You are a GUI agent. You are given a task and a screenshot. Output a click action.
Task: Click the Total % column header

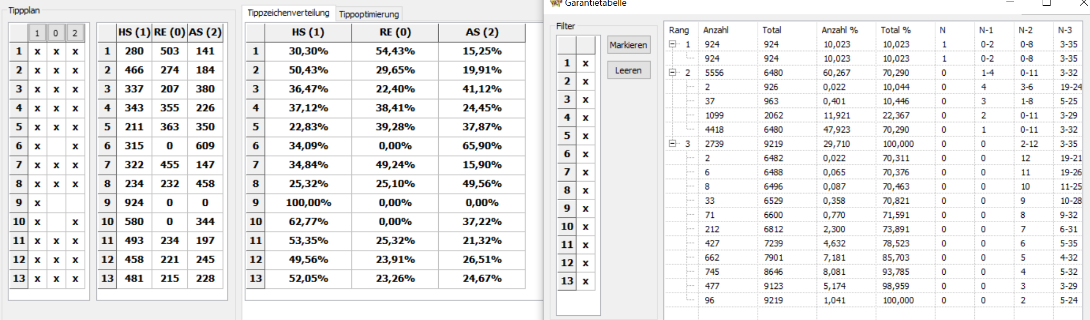pyautogui.click(x=895, y=30)
